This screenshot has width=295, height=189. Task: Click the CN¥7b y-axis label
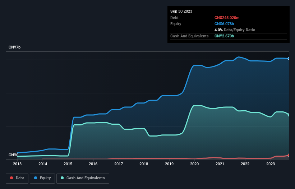(x=14, y=47)
